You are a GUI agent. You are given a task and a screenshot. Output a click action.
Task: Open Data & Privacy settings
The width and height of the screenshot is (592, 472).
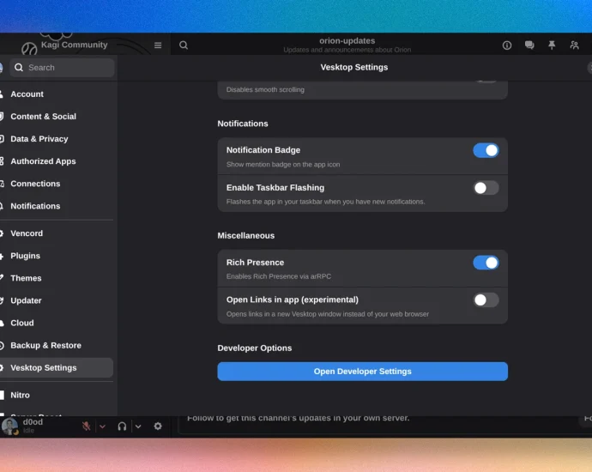pyautogui.click(x=57, y=138)
